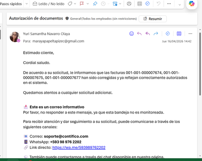Click sender name Yuri Samantha Navarro Olaya
202x161 pixels.
coord(46,34)
